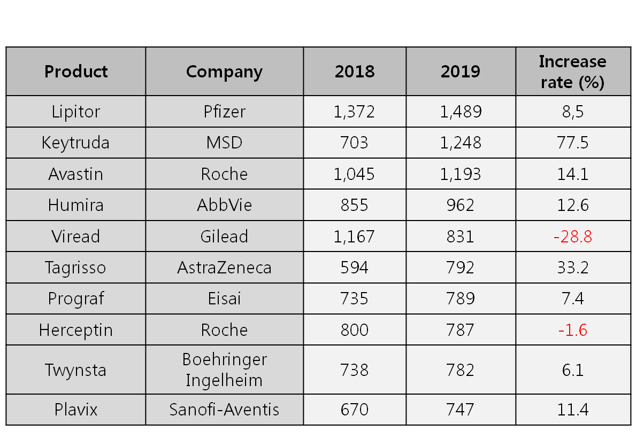Select the Herceptin product cell
Screen dimensions: 636x432
pos(76,330)
